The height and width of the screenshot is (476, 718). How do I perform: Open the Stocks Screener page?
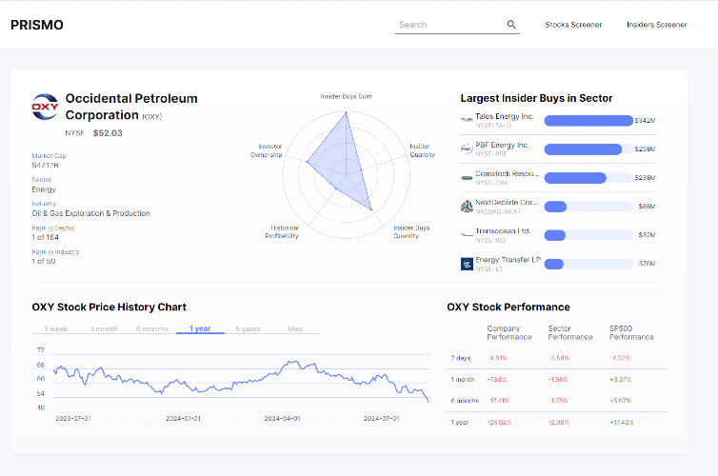tap(573, 25)
